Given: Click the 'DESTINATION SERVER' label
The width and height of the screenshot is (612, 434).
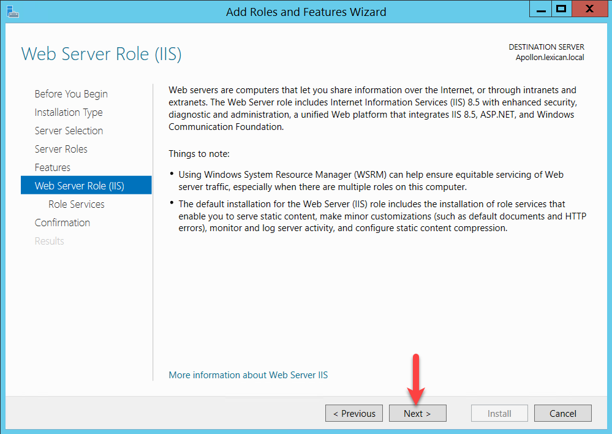Looking at the screenshot, I should pyautogui.click(x=546, y=47).
